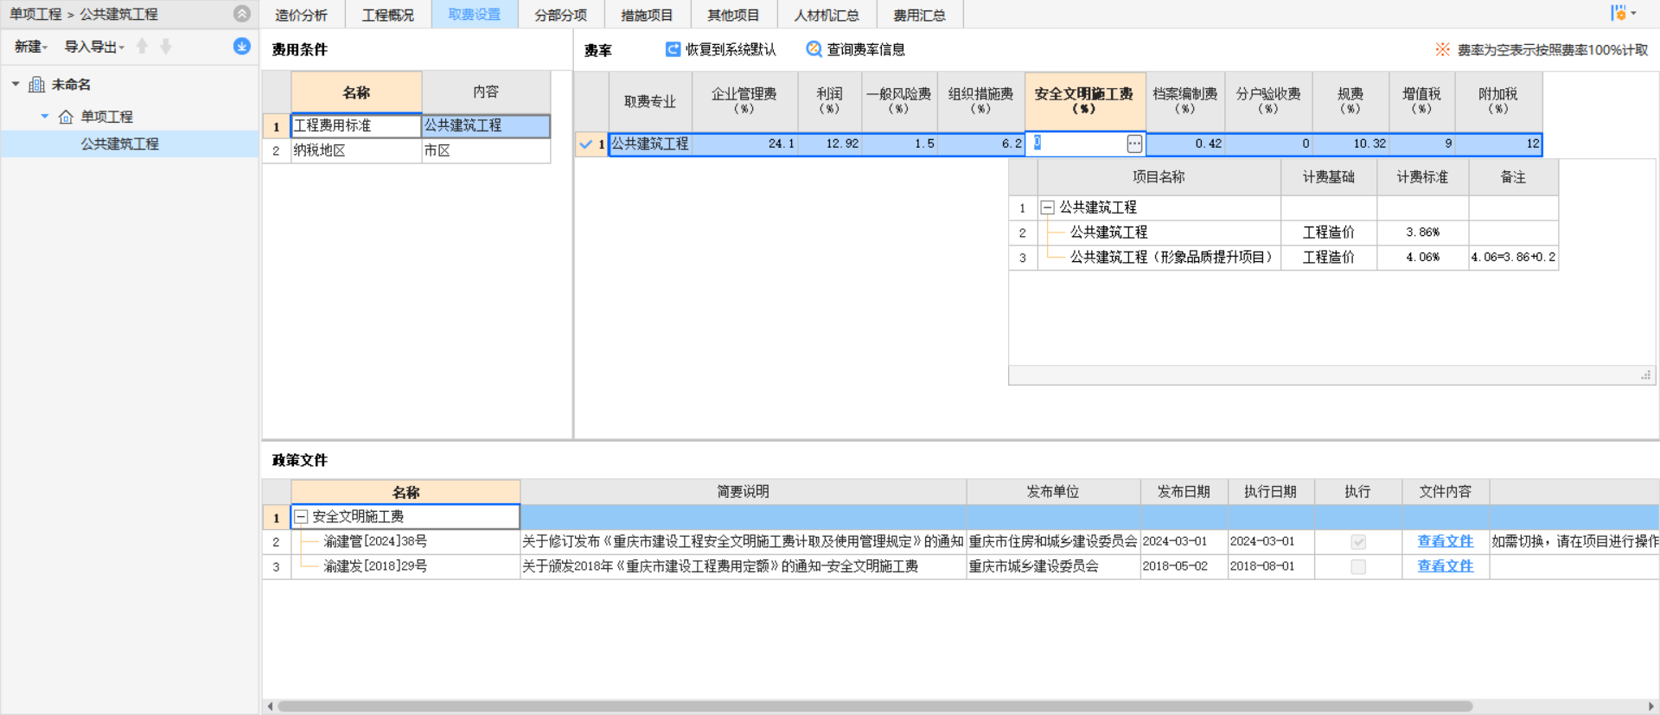The width and height of the screenshot is (1660, 715).
Task: Switch to the 工程概况 tab
Action: 388,15
